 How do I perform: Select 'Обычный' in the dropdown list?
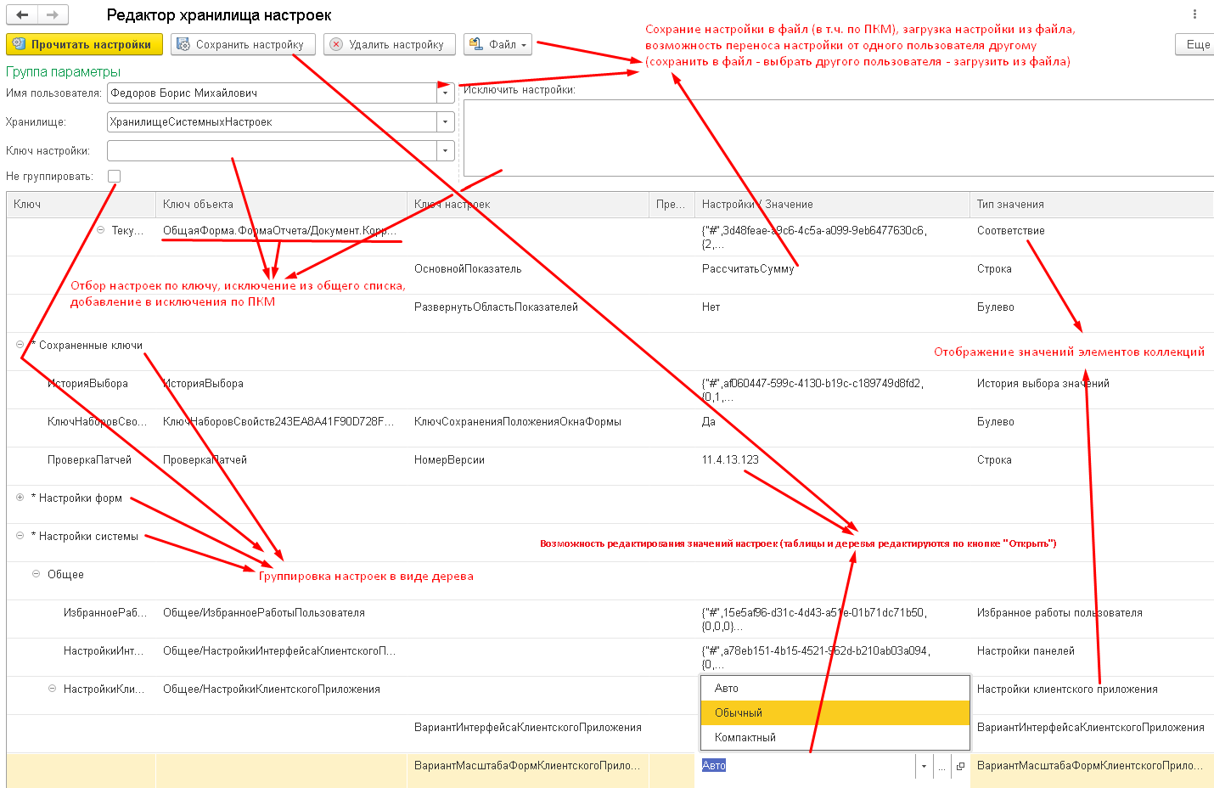click(x=835, y=712)
